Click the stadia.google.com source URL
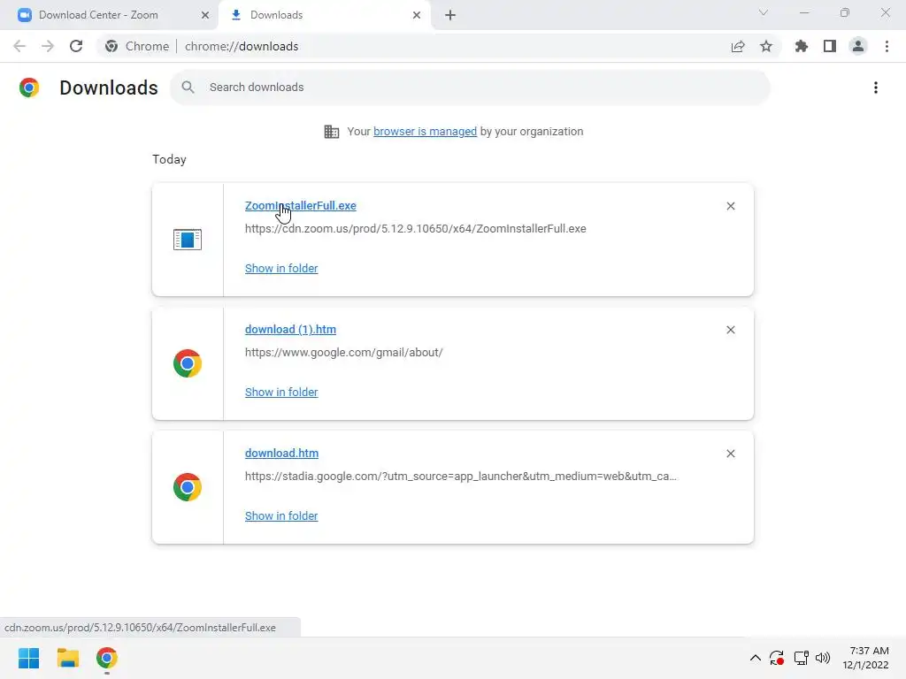 pos(460,477)
